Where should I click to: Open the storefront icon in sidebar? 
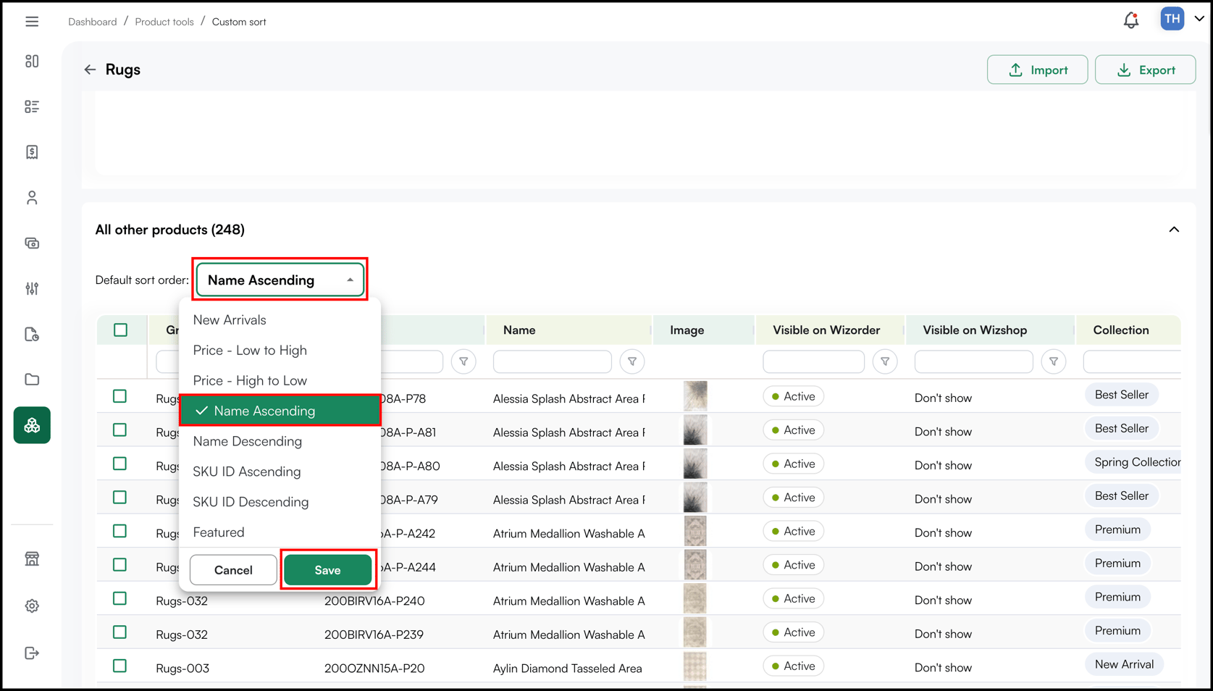pos(32,558)
